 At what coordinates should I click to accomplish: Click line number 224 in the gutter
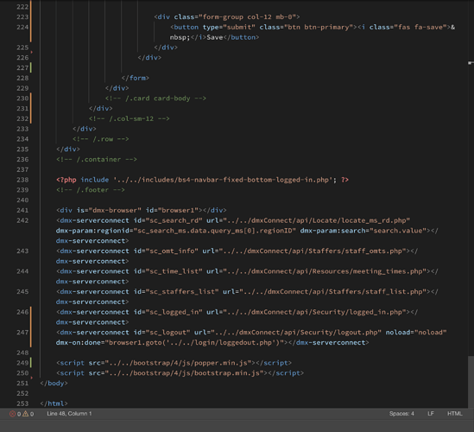tap(22, 28)
